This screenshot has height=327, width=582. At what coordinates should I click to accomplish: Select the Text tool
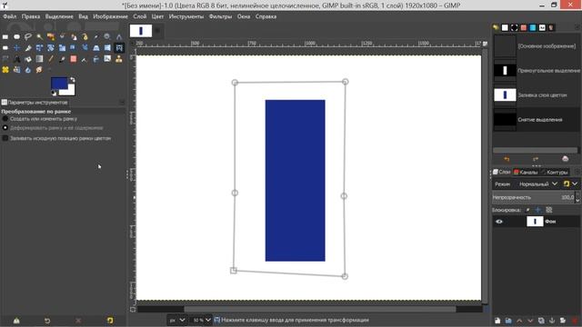click(x=16, y=59)
